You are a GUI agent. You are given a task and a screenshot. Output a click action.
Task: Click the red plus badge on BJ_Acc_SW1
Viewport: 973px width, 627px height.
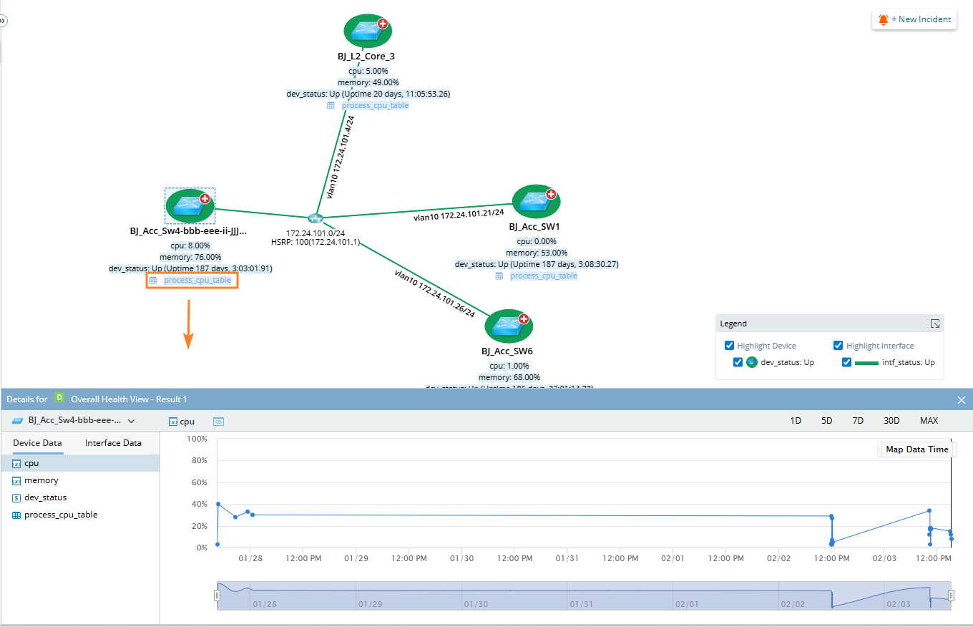tap(551, 194)
